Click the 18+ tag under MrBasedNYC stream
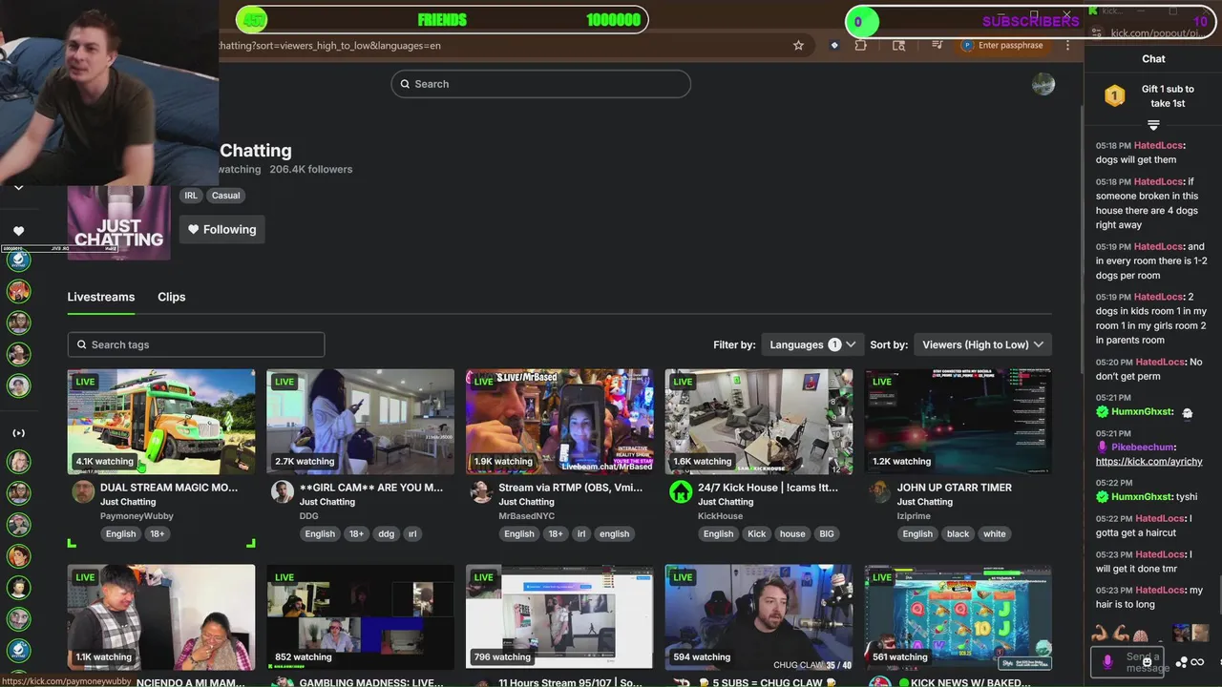The height and width of the screenshot is (687, 1222). pyautogui.click(x=556, y=534)
